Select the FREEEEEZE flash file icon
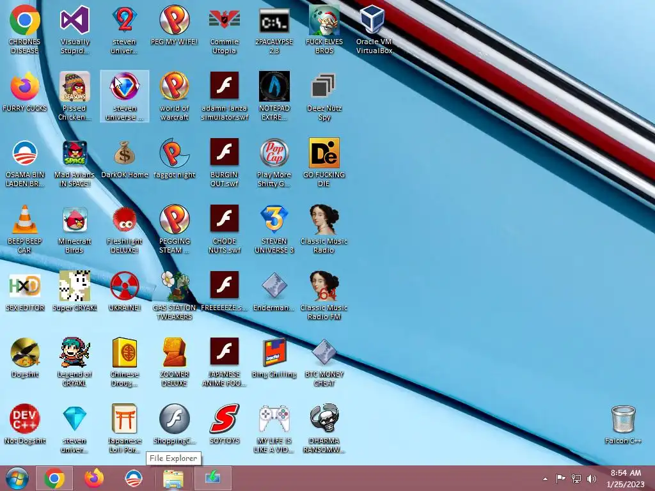The width and height of the screenshot is (655, 491). pos(225,292)
